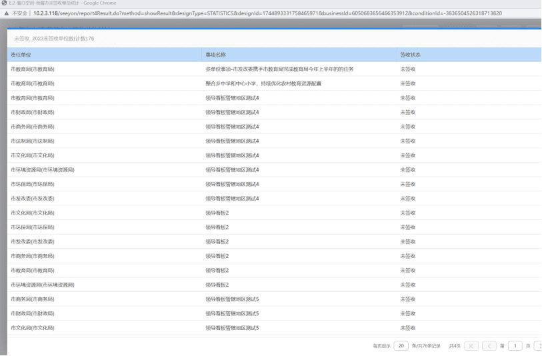Click 市商务局 in the 领导看板2 row

point(33,256)
